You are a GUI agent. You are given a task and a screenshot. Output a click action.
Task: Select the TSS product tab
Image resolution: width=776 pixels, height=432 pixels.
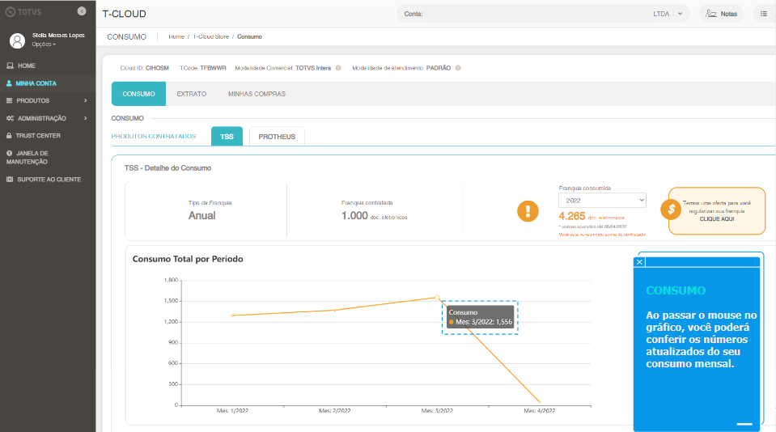pos(227,136)
